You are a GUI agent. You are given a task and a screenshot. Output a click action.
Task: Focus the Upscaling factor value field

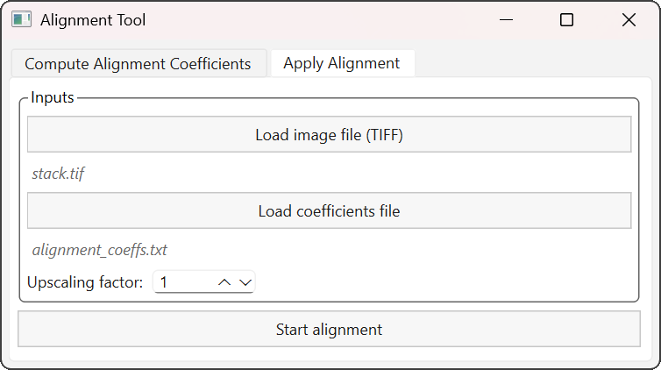coord(182,282)
